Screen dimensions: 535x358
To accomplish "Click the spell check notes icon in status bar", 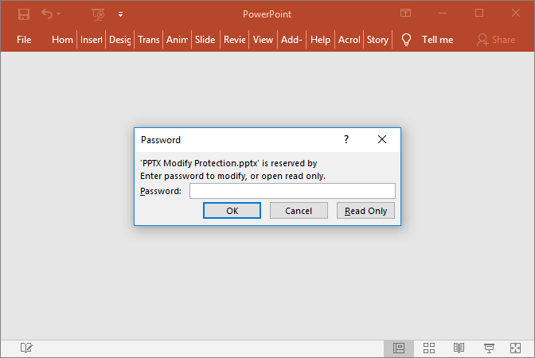I will 26,348.
